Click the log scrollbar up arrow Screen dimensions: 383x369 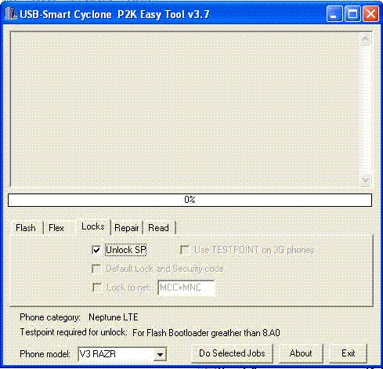click(366, 39)
